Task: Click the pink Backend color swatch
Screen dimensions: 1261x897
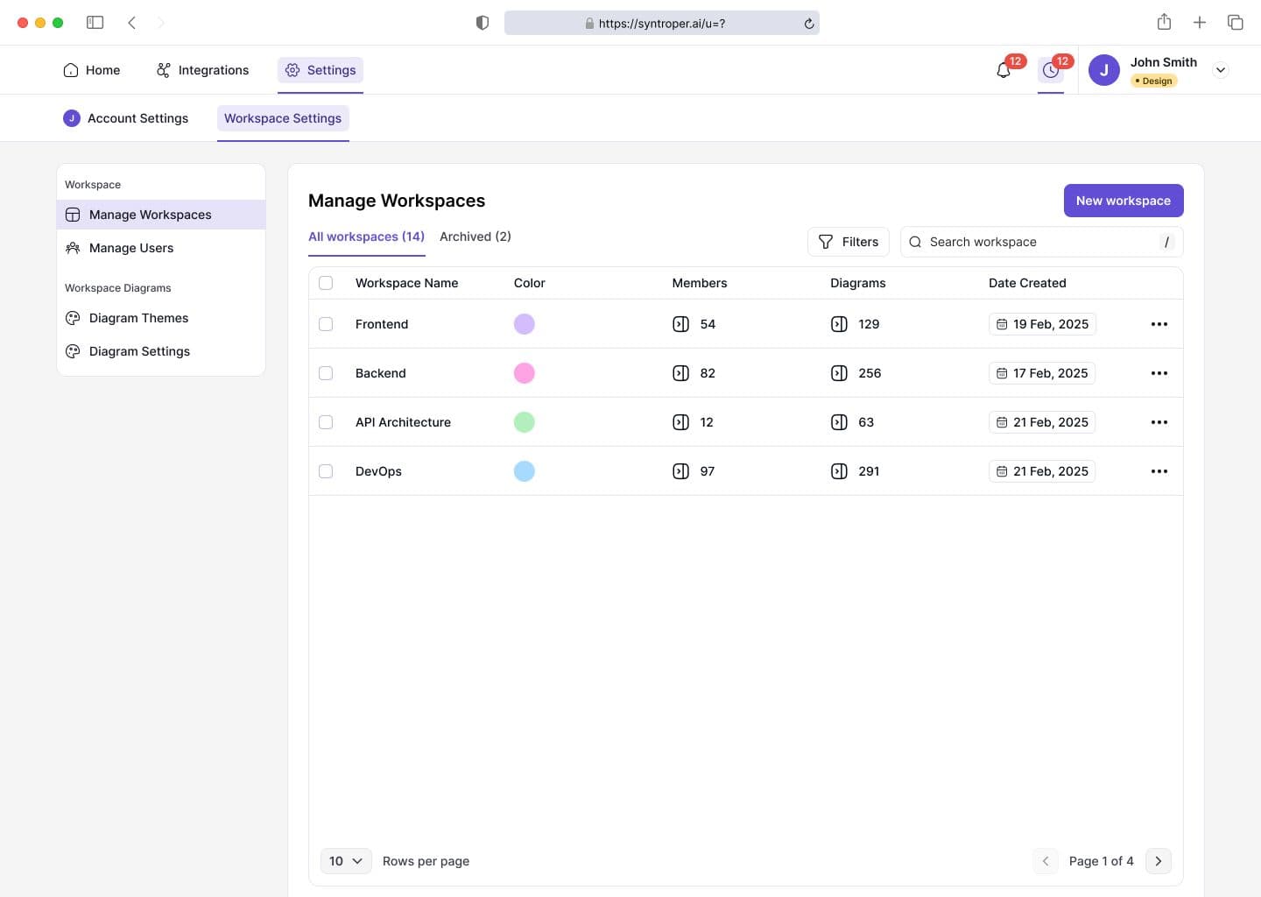Action: (x=524, y=373)
